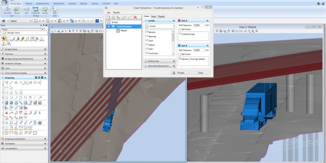Click the Fit View icon in View 1 toolbar

[x=85, y=31]
